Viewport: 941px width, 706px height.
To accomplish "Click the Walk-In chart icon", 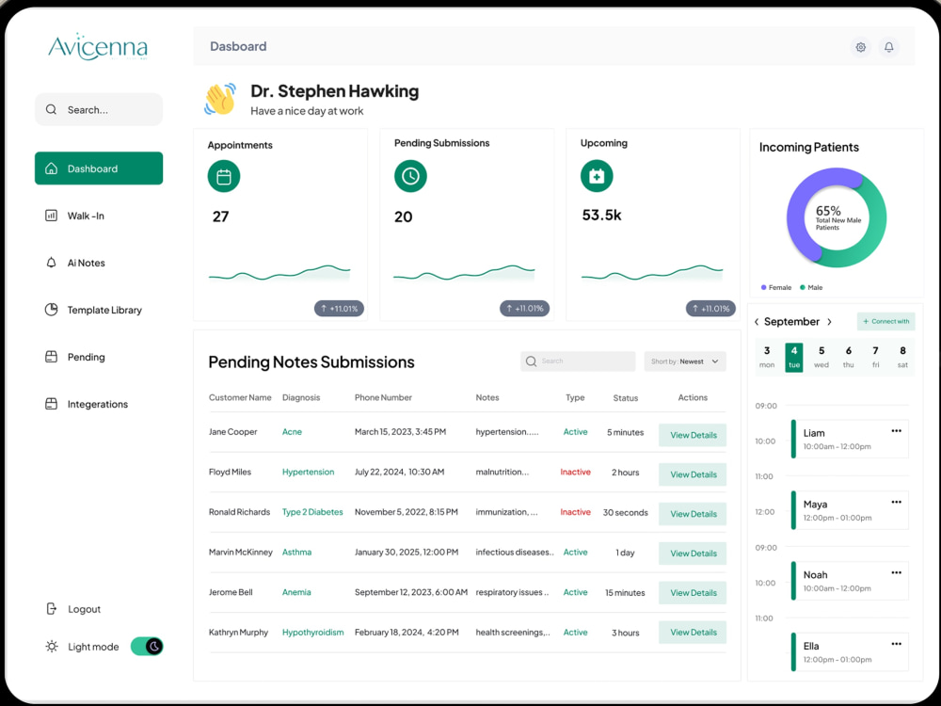I will coord(51,216).
